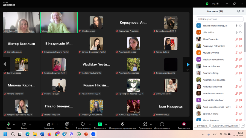Expand the share options arrow beside Поделиться
This screenshot has width=246, height=138.
pyautogui.click(x=106, y=124)
